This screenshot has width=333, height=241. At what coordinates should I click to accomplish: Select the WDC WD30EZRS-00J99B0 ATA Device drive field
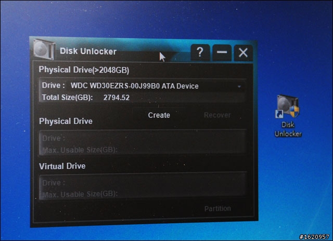156,86
